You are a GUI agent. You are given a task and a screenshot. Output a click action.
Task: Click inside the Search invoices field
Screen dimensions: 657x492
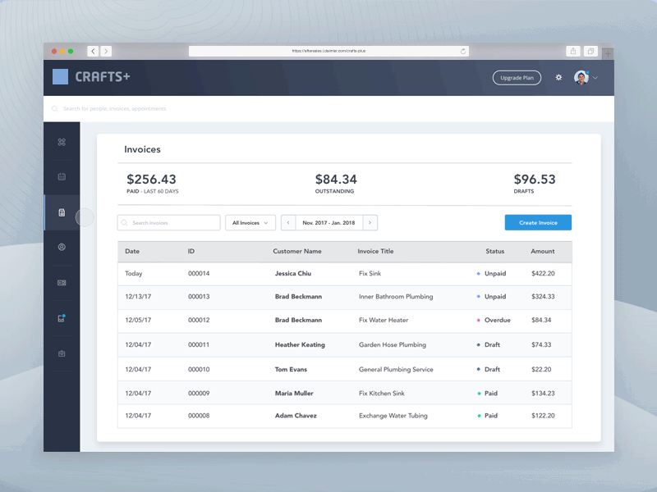point(168,222)
